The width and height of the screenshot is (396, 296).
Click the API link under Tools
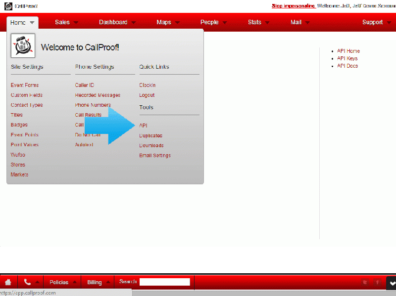coord(143,126)
